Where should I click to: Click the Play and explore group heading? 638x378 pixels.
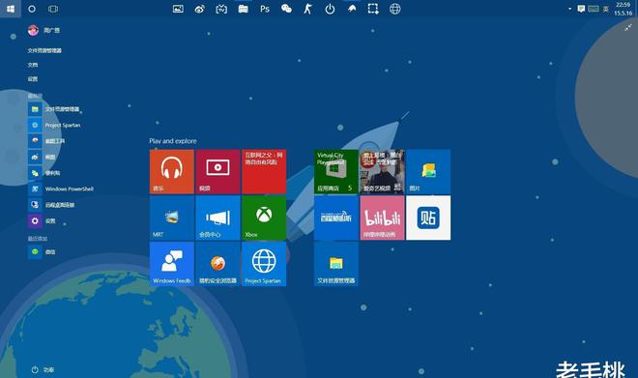tap(173, 141)
